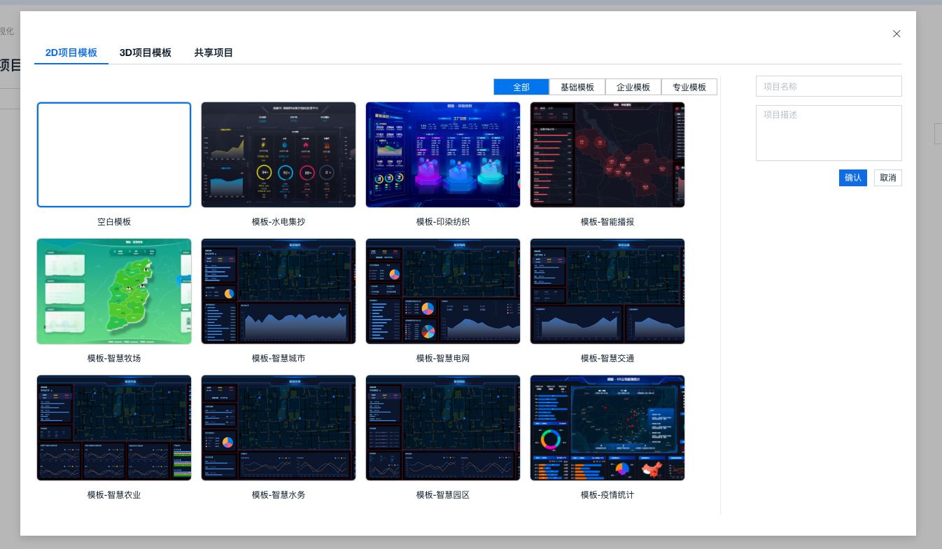Select the green 模板-智慧牧场 thumbnail

coord(114,291)
